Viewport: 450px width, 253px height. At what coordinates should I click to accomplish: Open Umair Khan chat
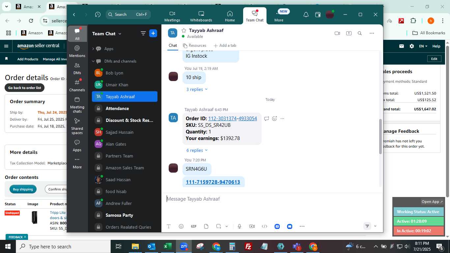pyautogui.click(x=125, y=85)
